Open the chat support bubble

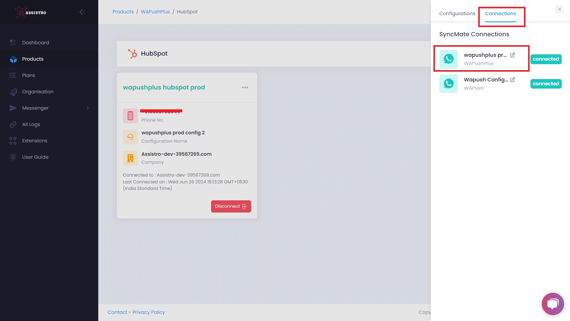(553, 304)
